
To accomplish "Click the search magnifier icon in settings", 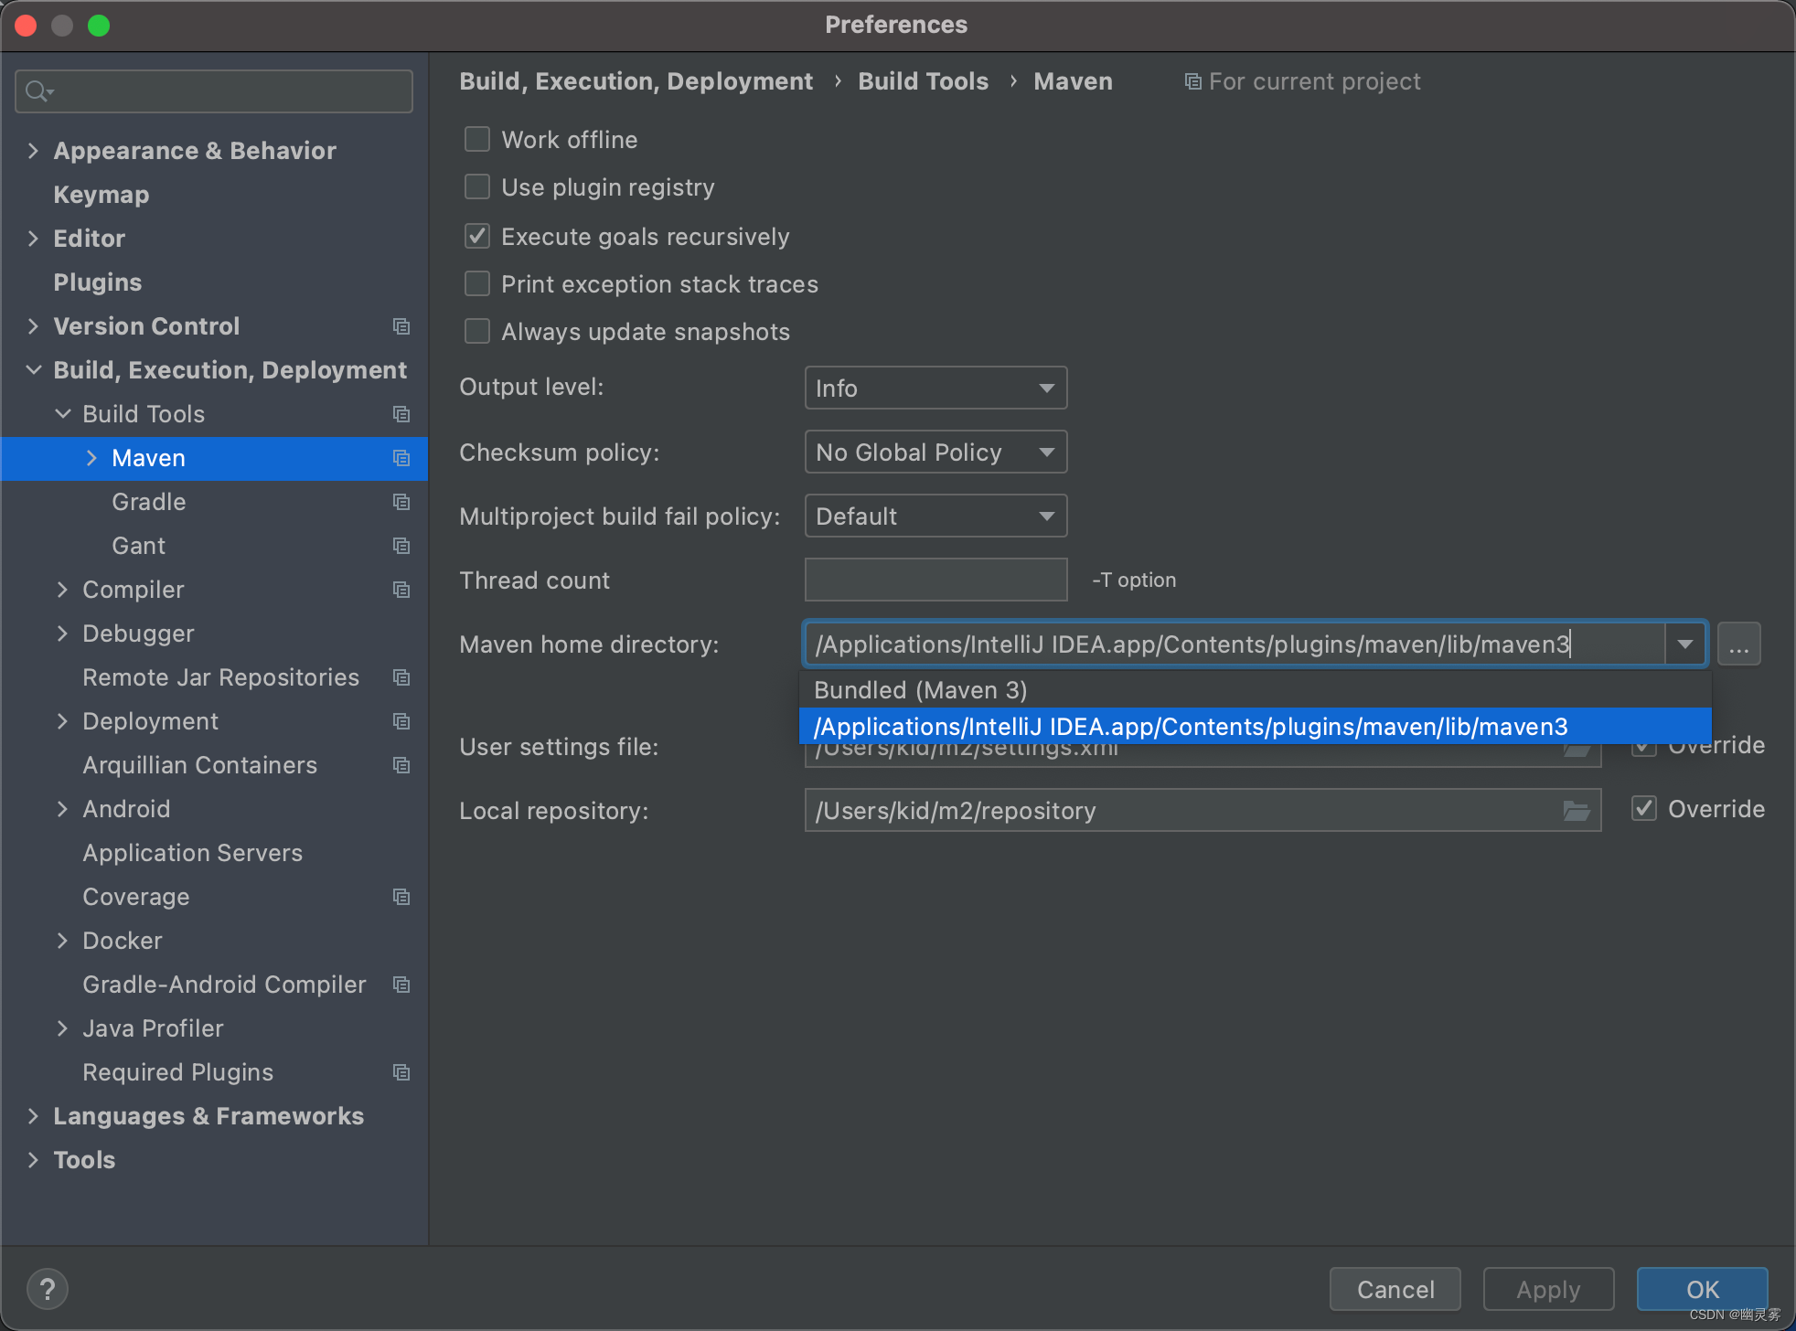I will [38, 91].
